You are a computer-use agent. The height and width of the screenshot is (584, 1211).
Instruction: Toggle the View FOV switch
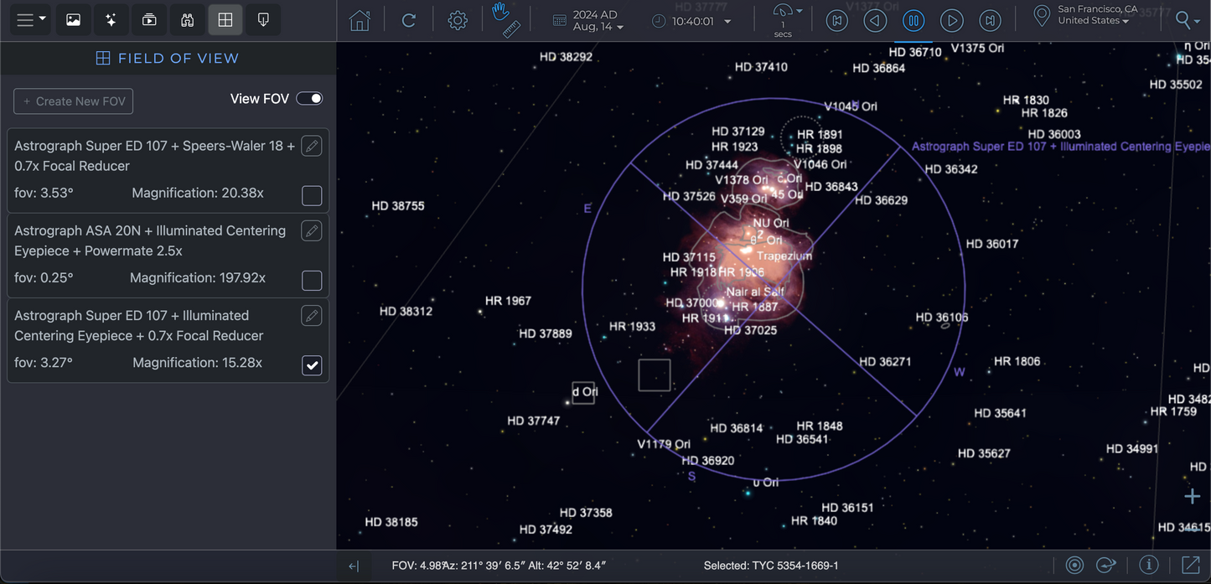[309, 99]
